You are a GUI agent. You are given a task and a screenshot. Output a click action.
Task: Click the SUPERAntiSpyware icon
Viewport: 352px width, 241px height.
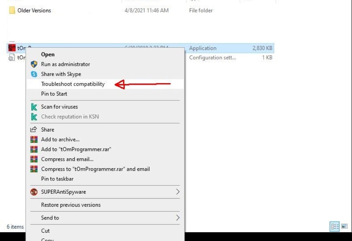point(34,192)
